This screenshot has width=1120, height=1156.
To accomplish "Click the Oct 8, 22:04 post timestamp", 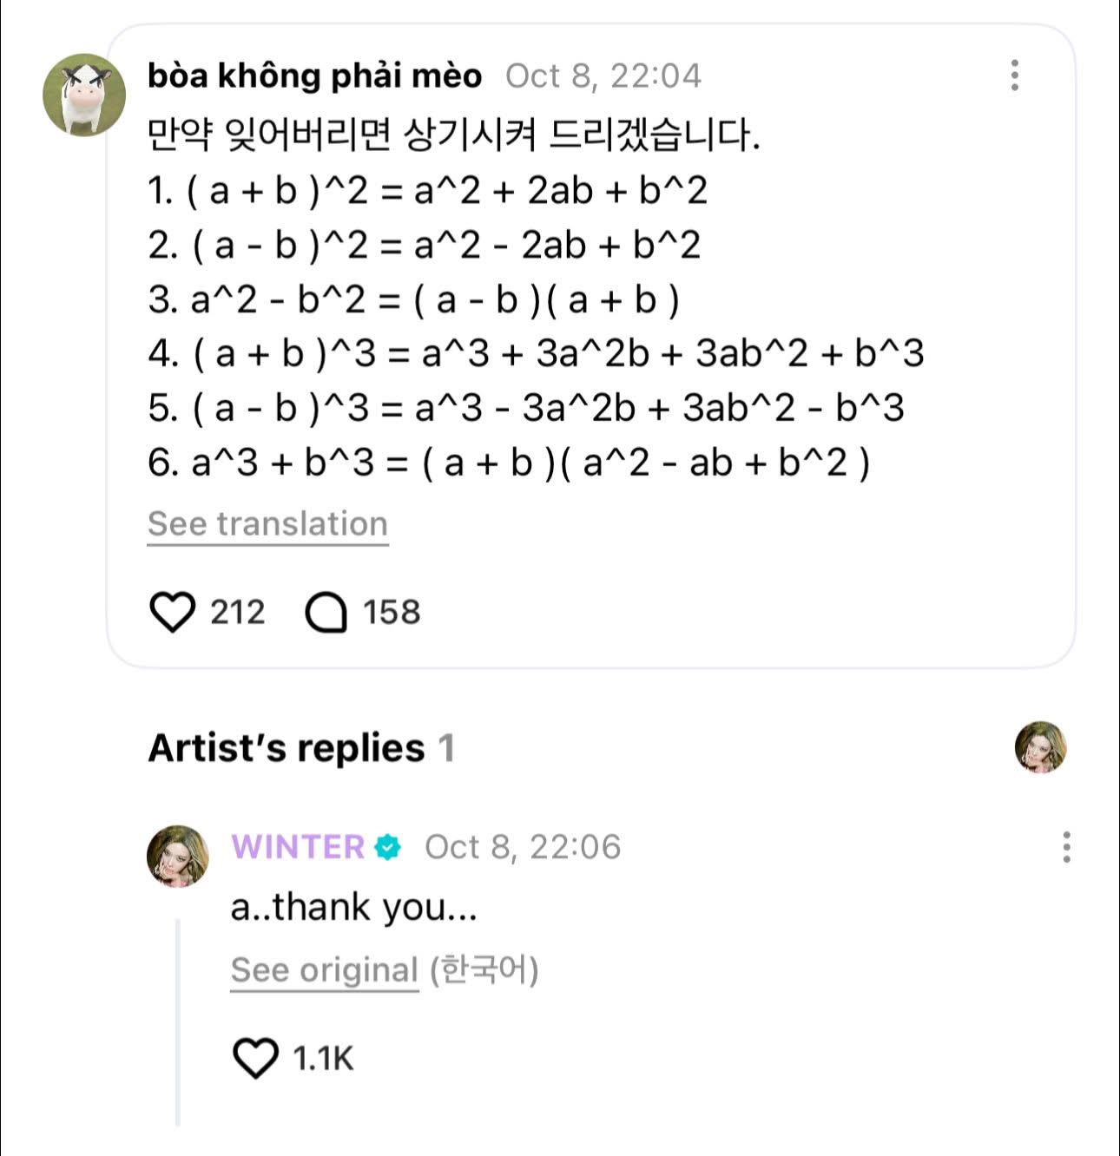I will pos(603,76).
